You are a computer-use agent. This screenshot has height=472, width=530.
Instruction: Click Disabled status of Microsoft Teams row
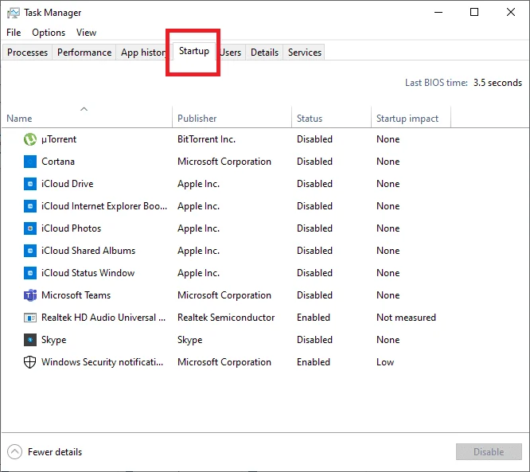click(x=314, y=295)
